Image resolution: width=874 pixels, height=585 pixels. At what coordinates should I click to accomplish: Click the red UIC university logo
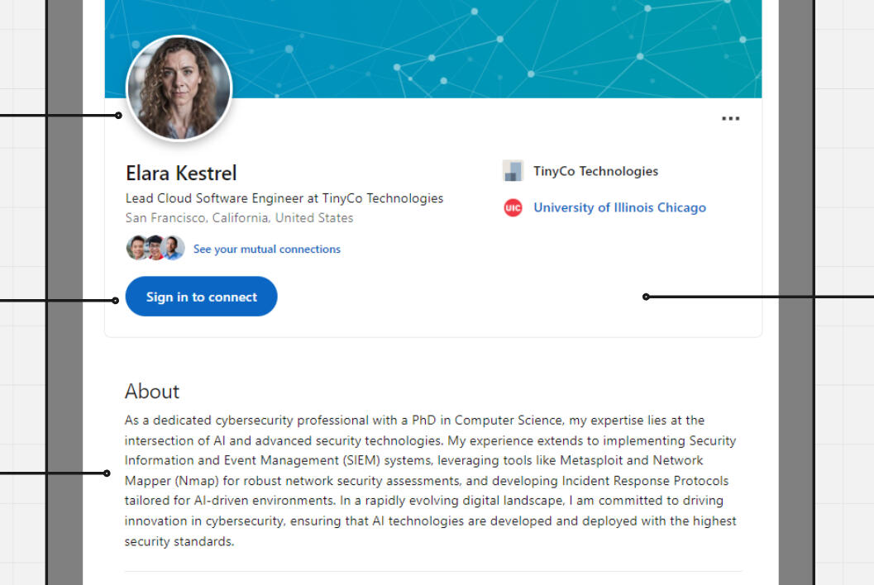tap(513, 208)
